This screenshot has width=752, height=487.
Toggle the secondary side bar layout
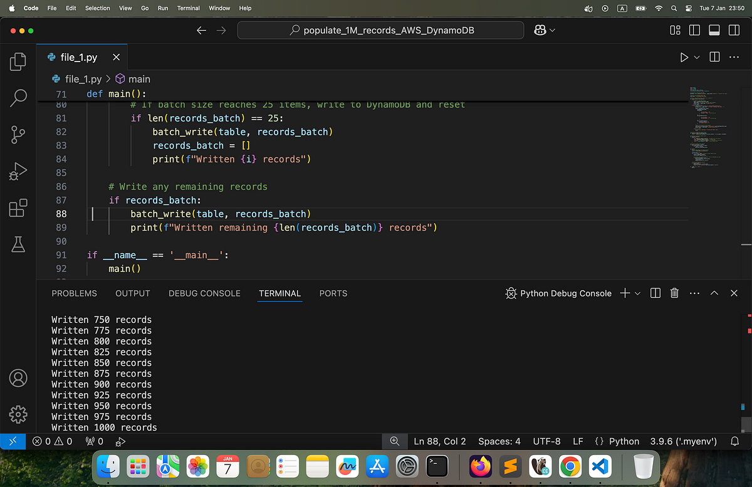(733, 30)
